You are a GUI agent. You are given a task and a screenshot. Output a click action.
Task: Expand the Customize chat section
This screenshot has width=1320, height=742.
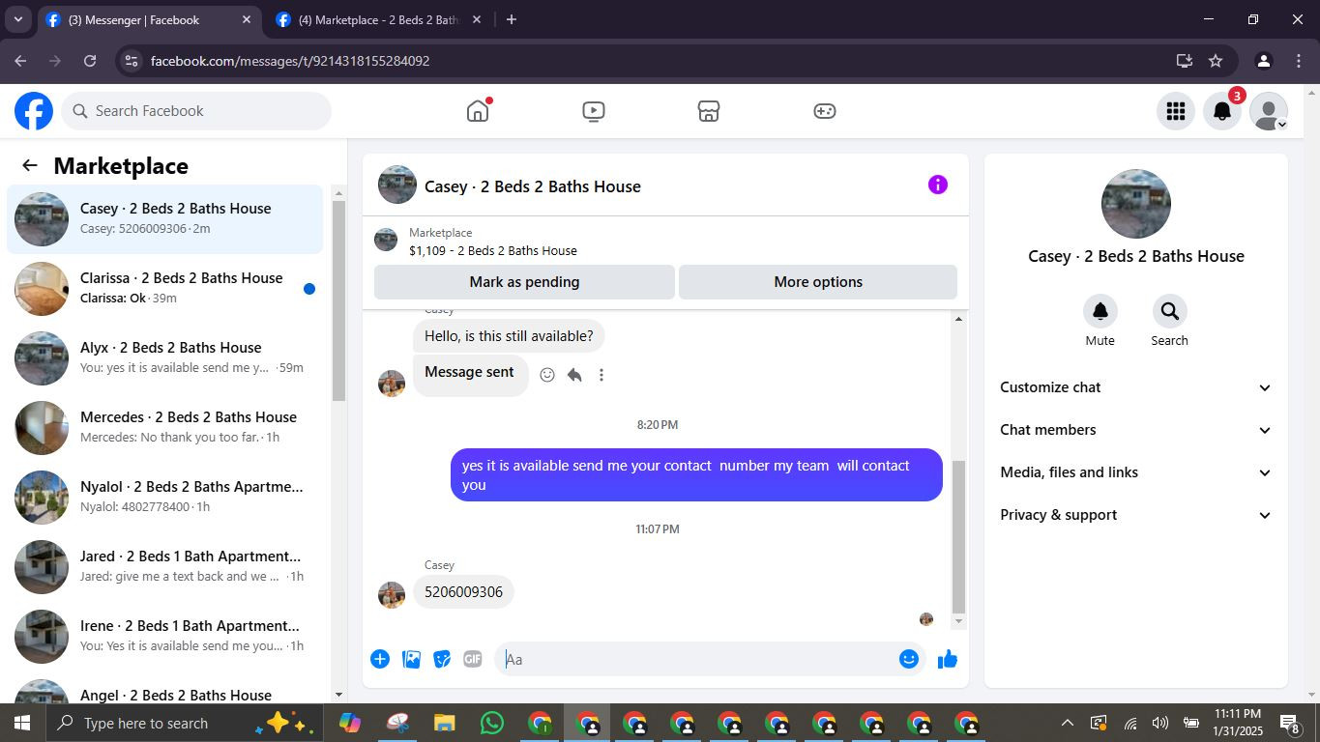pyautogui.click(x=1136, y=387)
